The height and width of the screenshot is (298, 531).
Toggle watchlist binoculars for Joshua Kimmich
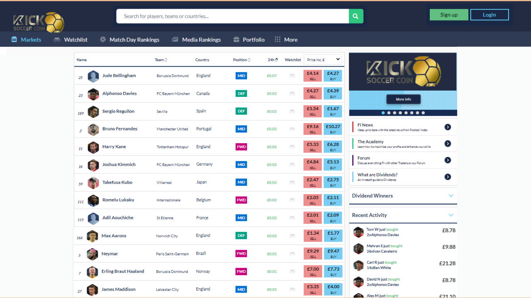click(292, 165)
